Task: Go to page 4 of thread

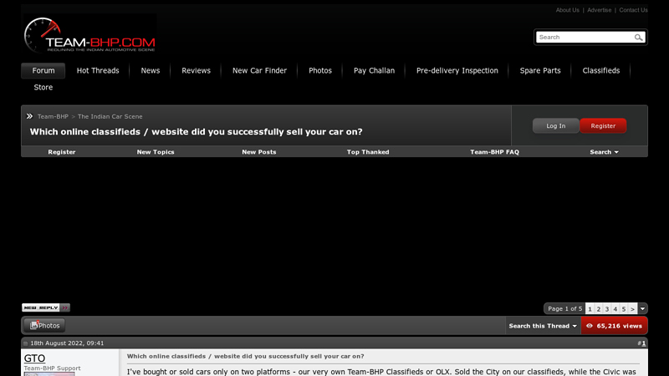Action: pos(615,308)
